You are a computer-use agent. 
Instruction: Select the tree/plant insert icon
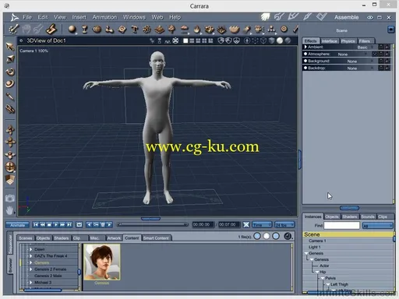(x=172, y=29)
